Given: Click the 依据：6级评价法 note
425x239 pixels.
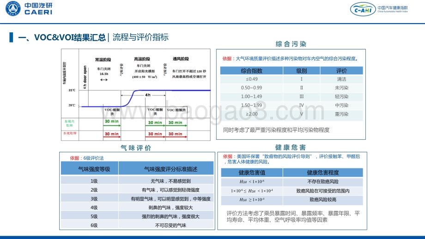Looking at the screenshot, I should click(87, 158).
